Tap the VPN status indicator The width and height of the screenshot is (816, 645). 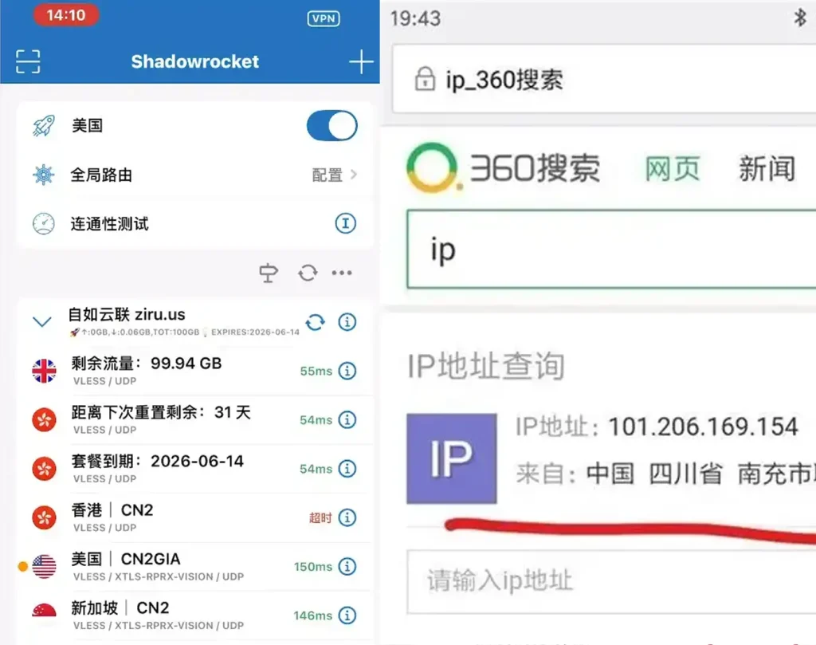(324, 19)
